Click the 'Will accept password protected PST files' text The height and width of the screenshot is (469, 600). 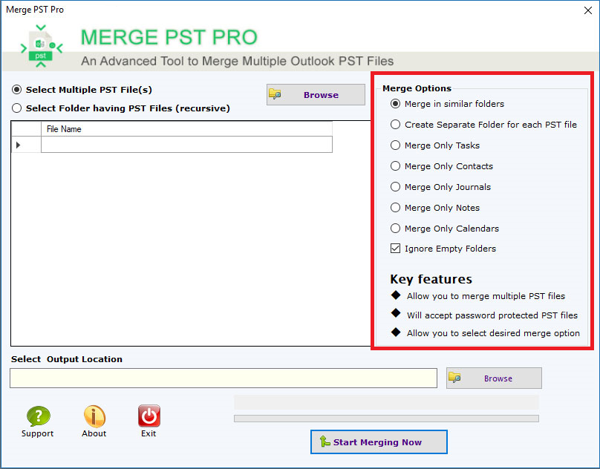492,315
